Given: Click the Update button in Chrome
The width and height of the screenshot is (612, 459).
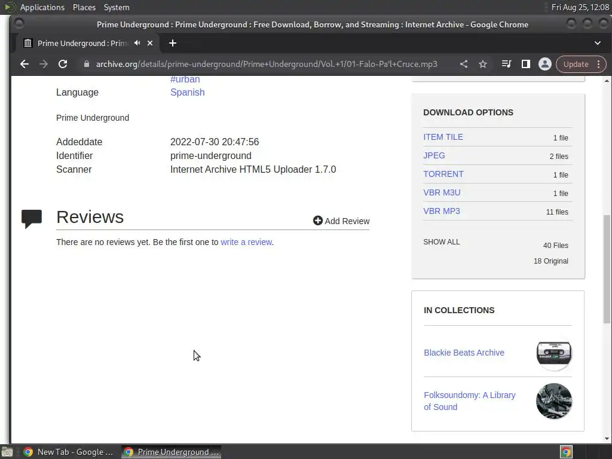Looking at the screenshot, I should point(576,64).
